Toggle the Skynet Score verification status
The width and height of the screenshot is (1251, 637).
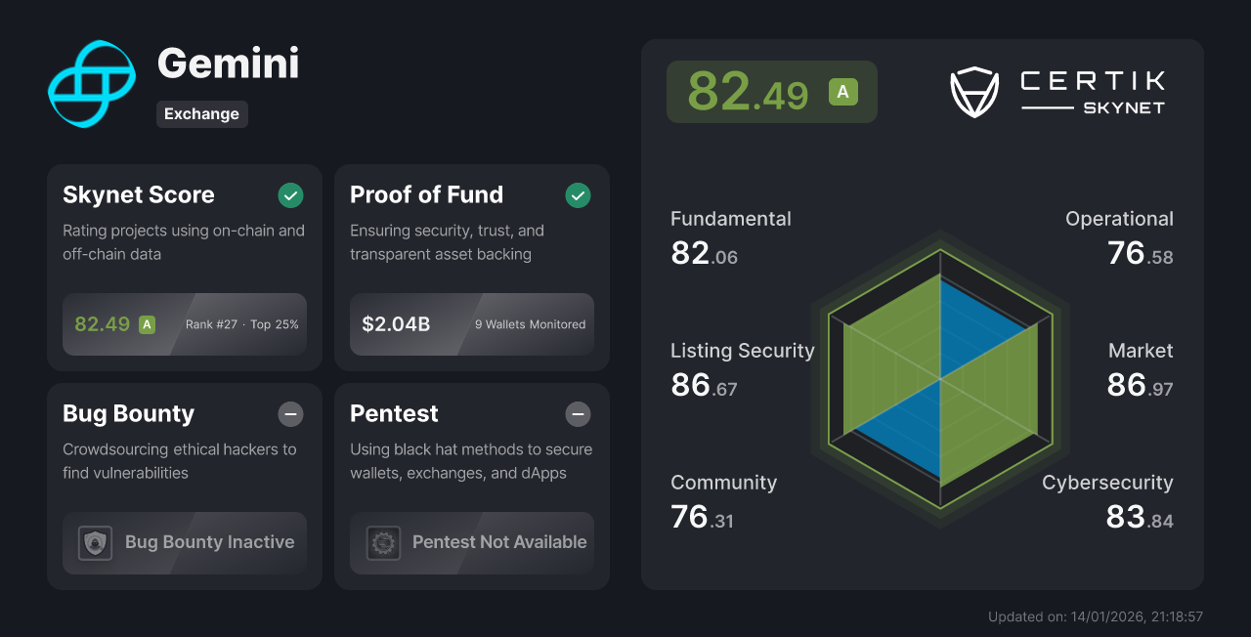click(290, 195)
